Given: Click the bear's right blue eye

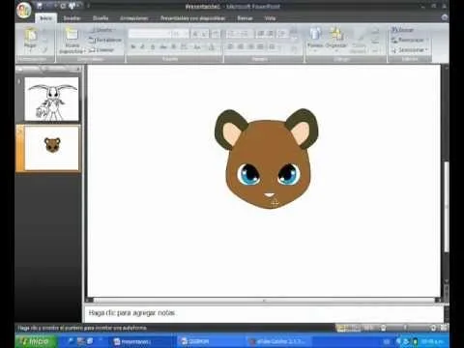Looking at the screenshot, I should click(x=288, y=174).
